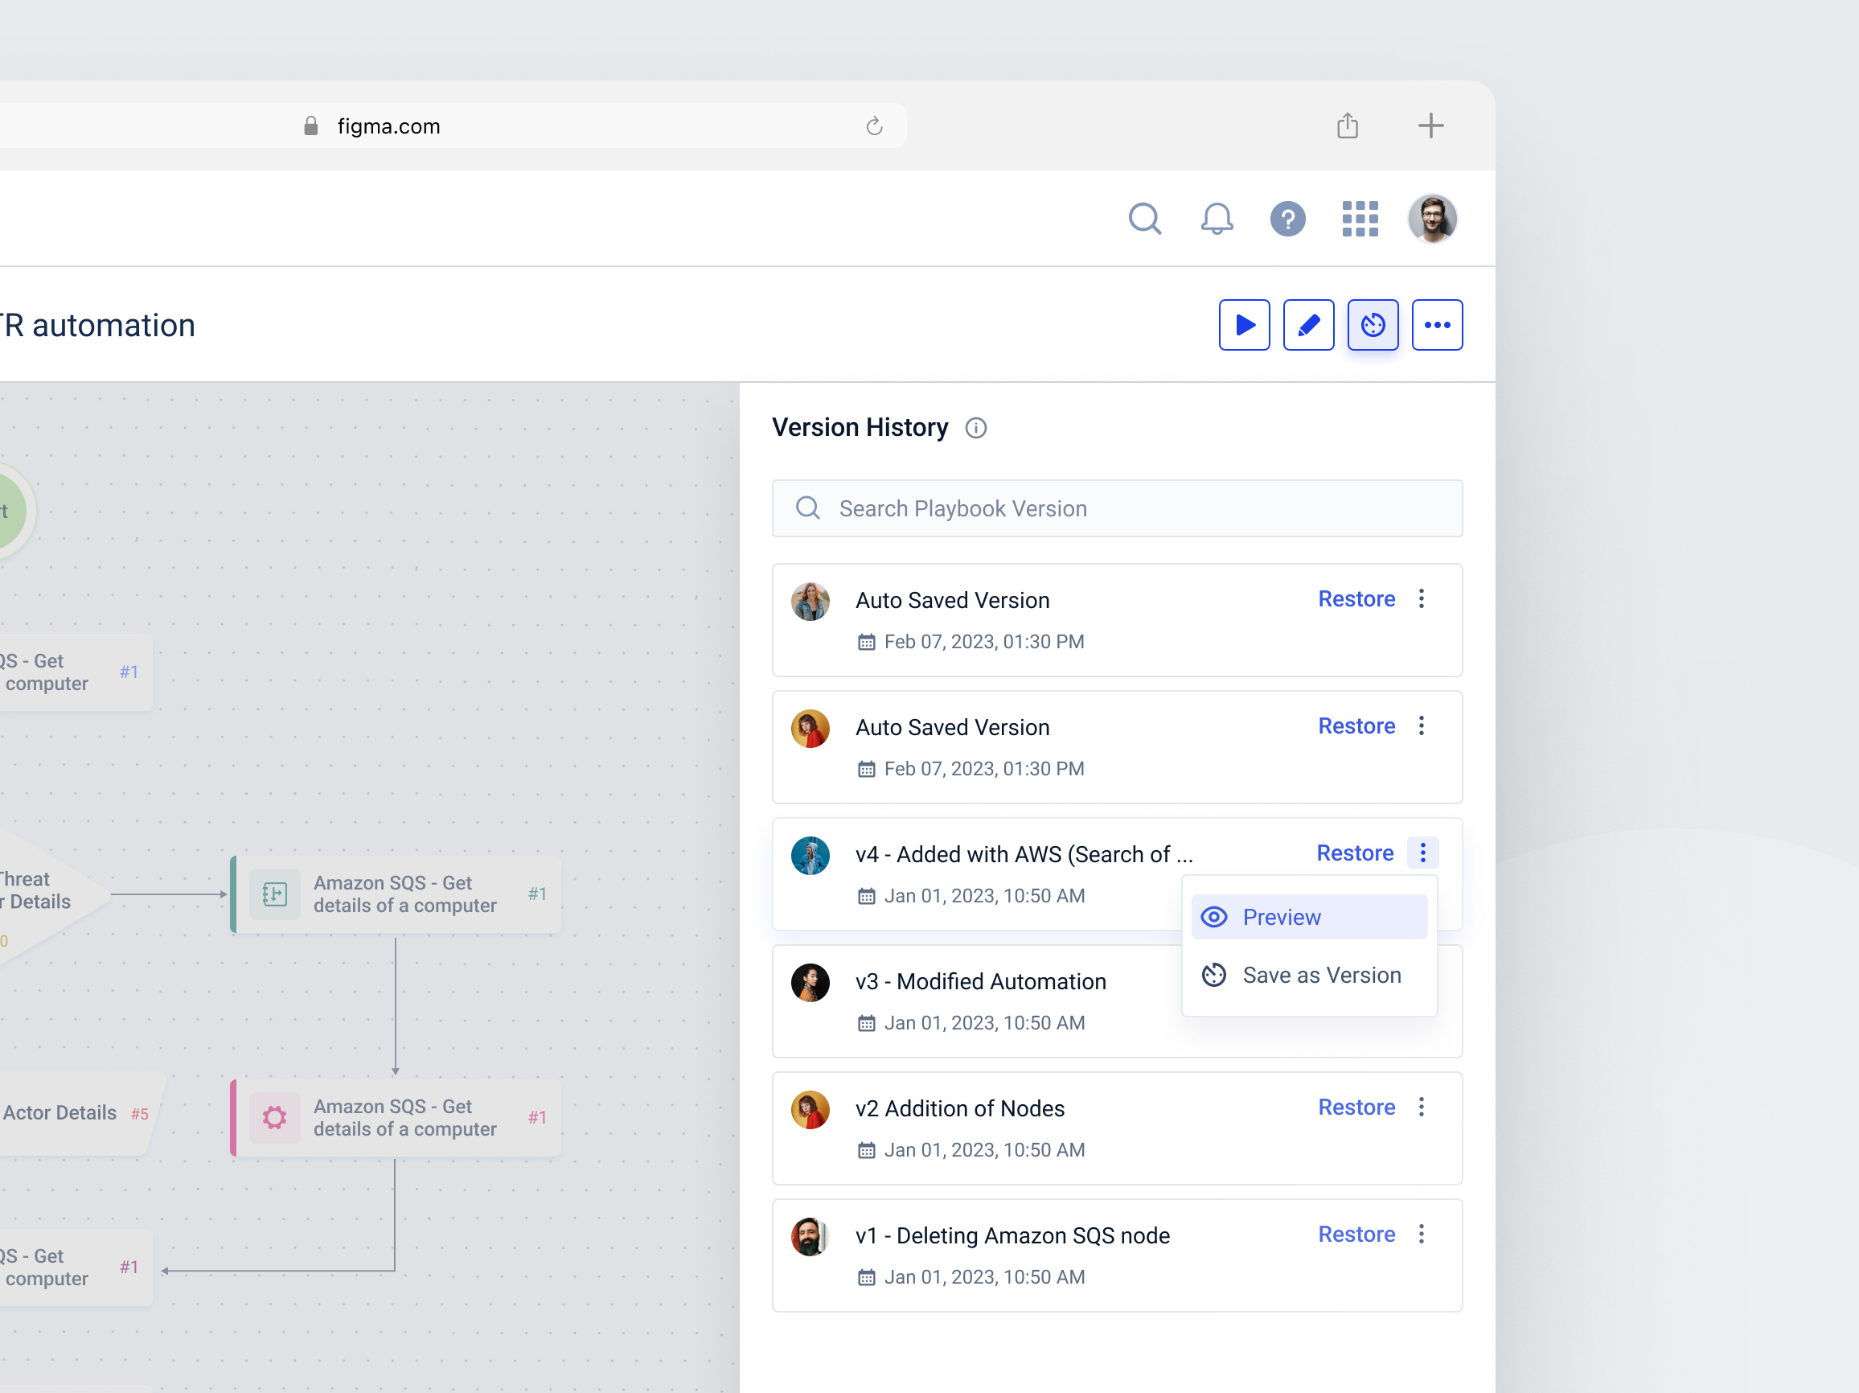Click the magnifier icon in version search

click(x=807, y=507)
